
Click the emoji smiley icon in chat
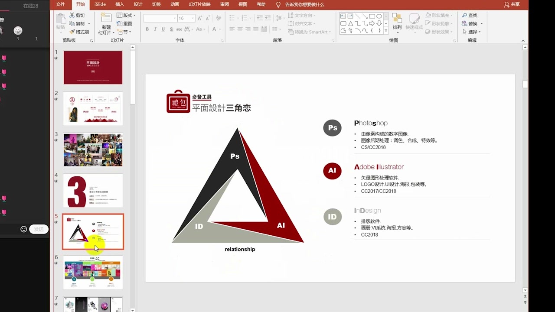24,229
